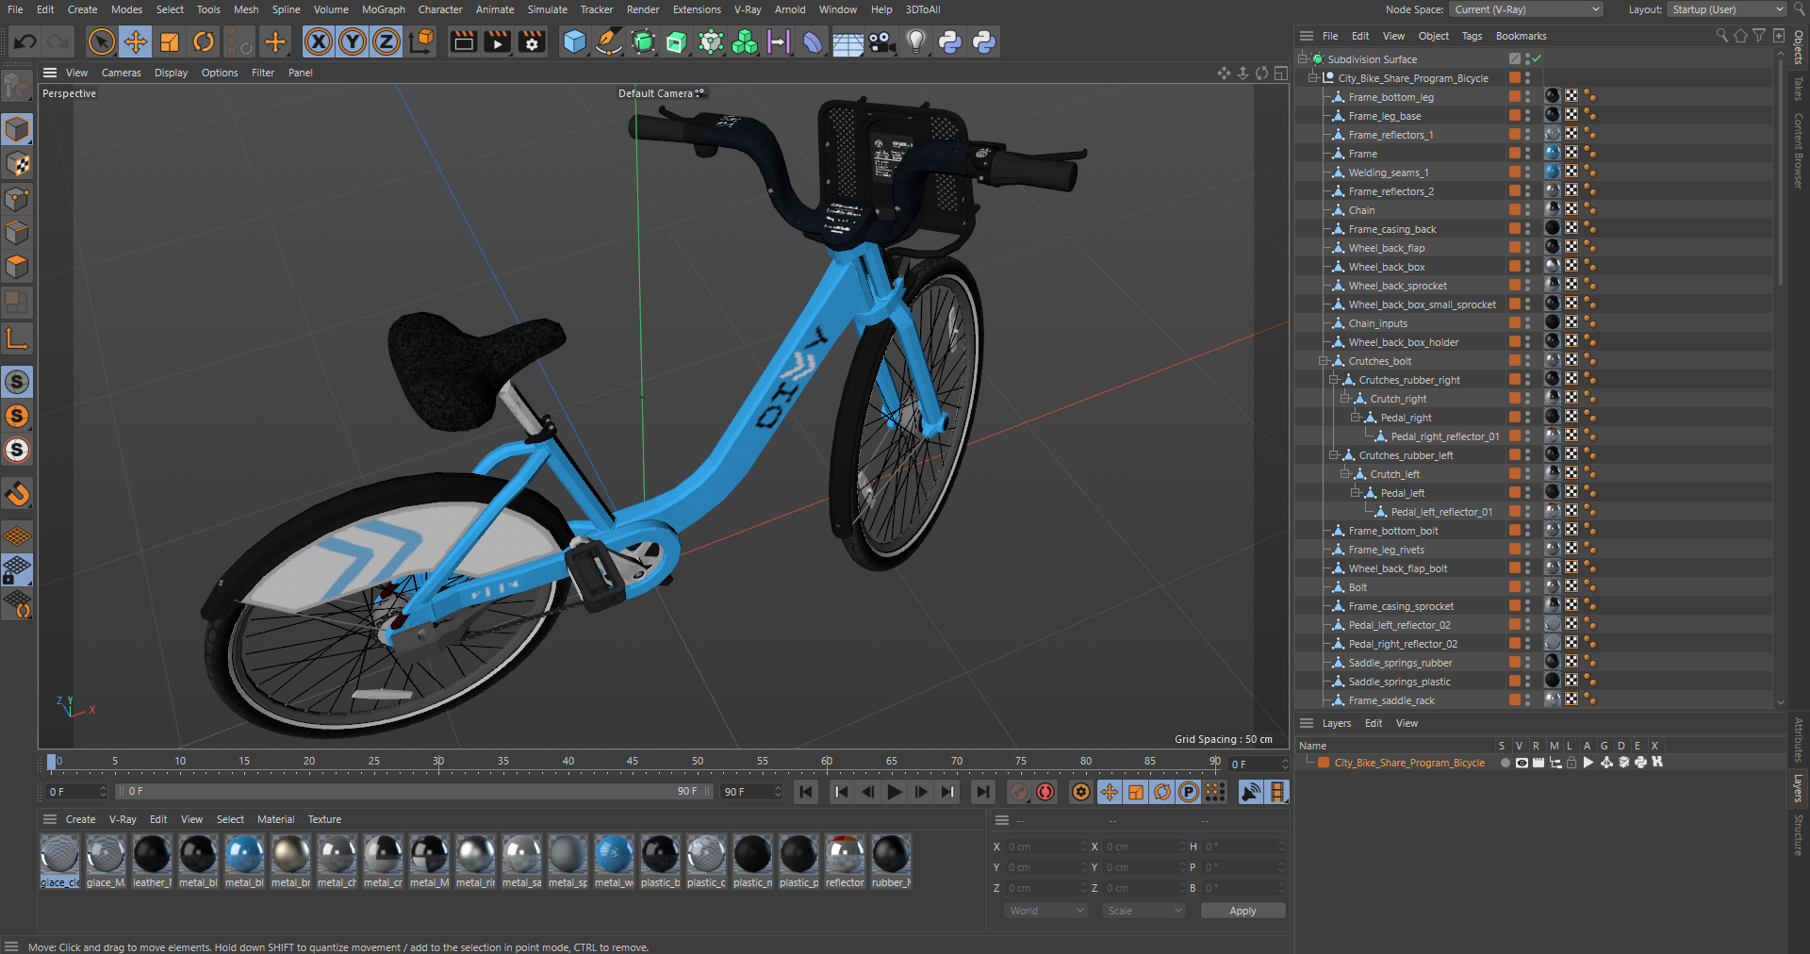Screen dimensions: 1810x954
Task: Click the Undo arrow icon
Action: click(25, 41)
